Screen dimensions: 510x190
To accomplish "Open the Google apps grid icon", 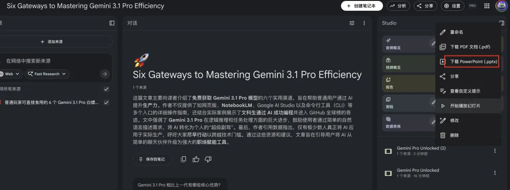I will coord(487,6).
